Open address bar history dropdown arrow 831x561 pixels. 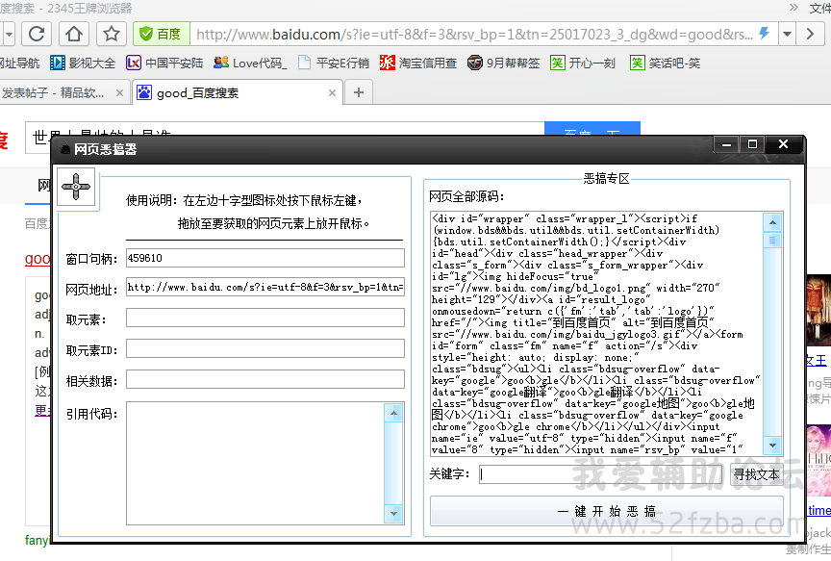pyautogui.click(x=787, y=34)
